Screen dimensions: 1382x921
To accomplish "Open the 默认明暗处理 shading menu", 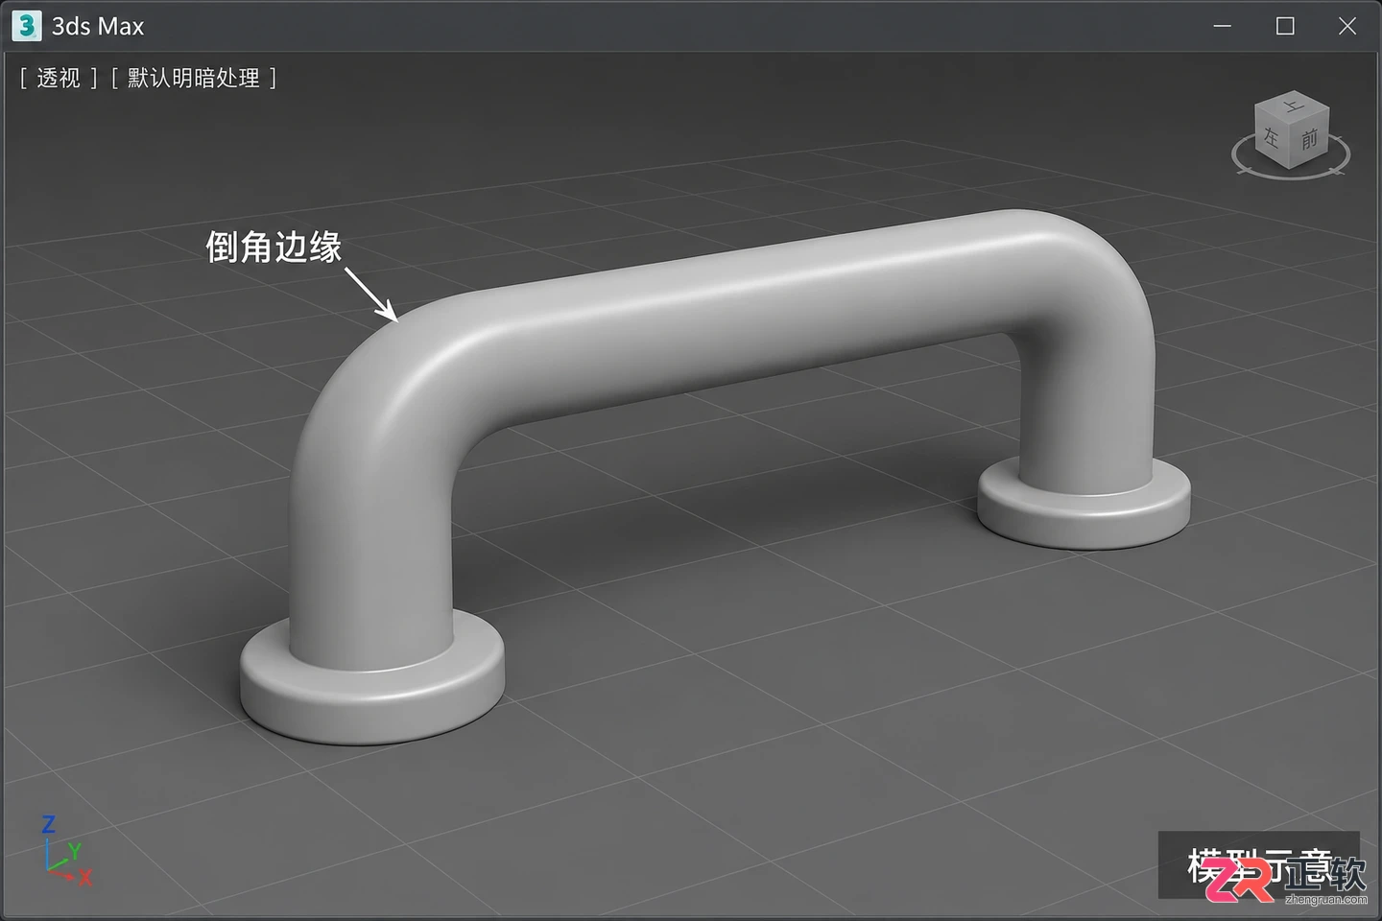I will coord(194,78).
